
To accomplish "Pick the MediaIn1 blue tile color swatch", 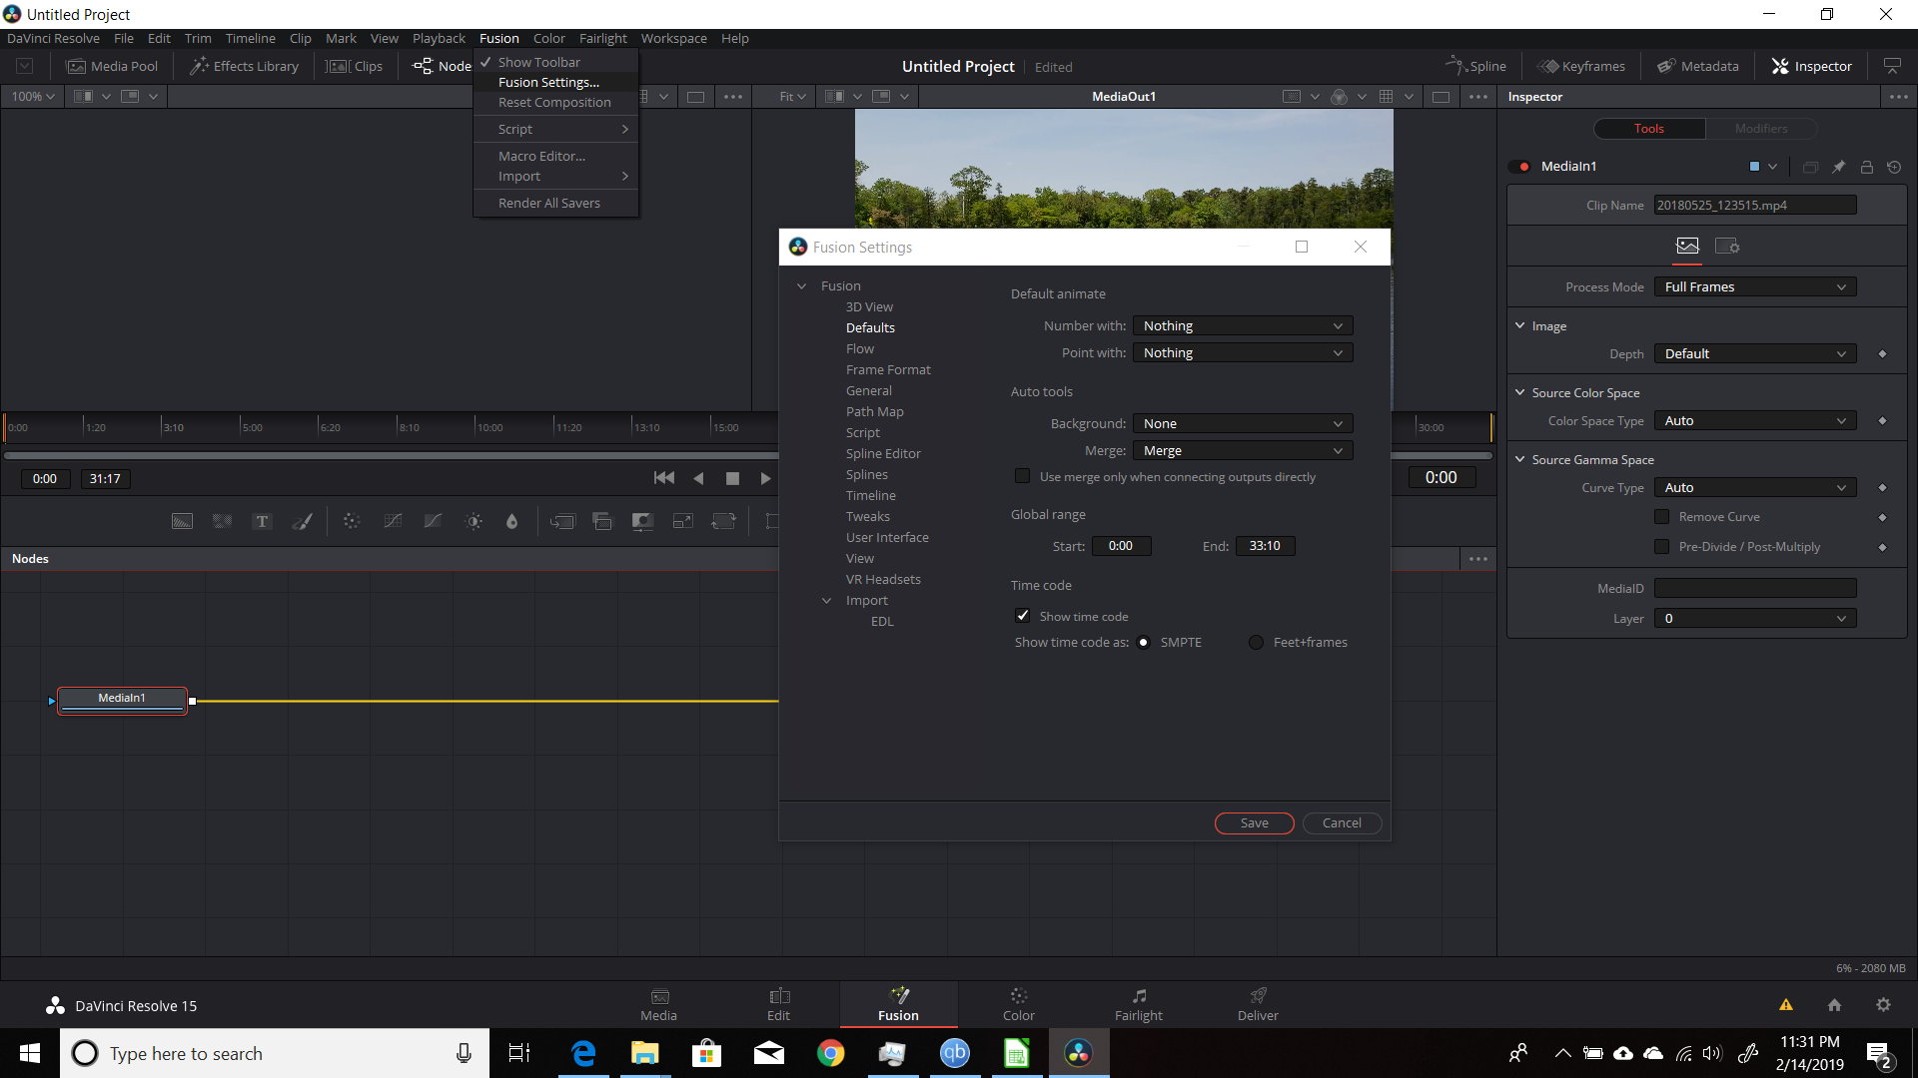I will [x=1754, y=167].
